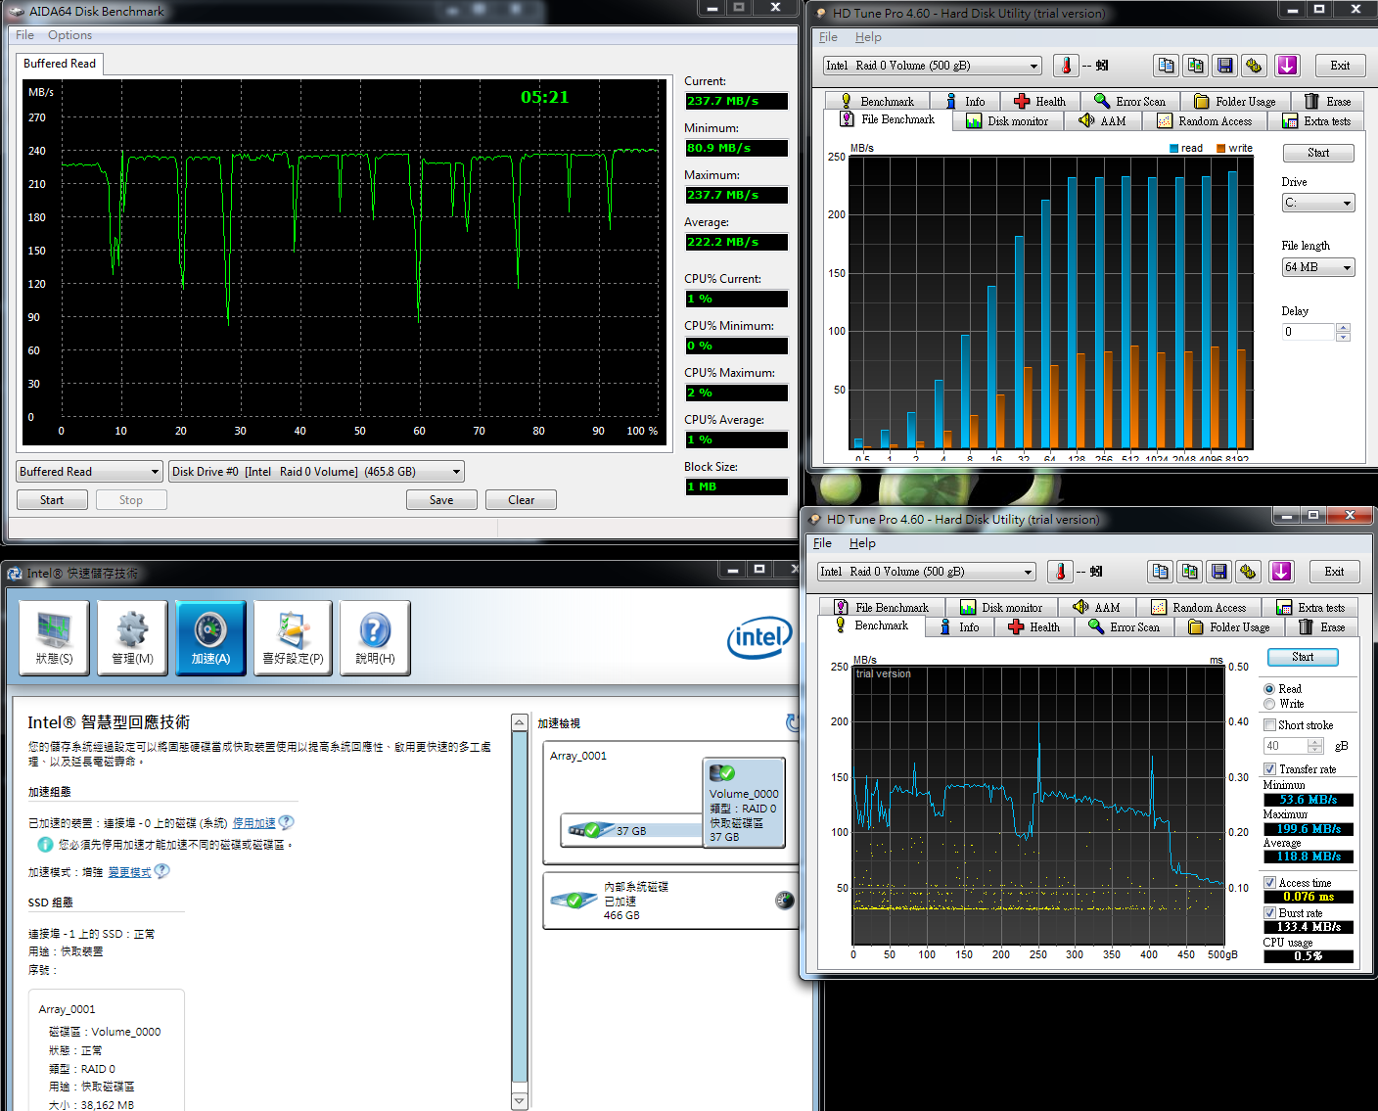Open Buffered Read test type dropdown in AIDA64
This screenshot has height=1111, width=1378.
(x=89, y=472)
